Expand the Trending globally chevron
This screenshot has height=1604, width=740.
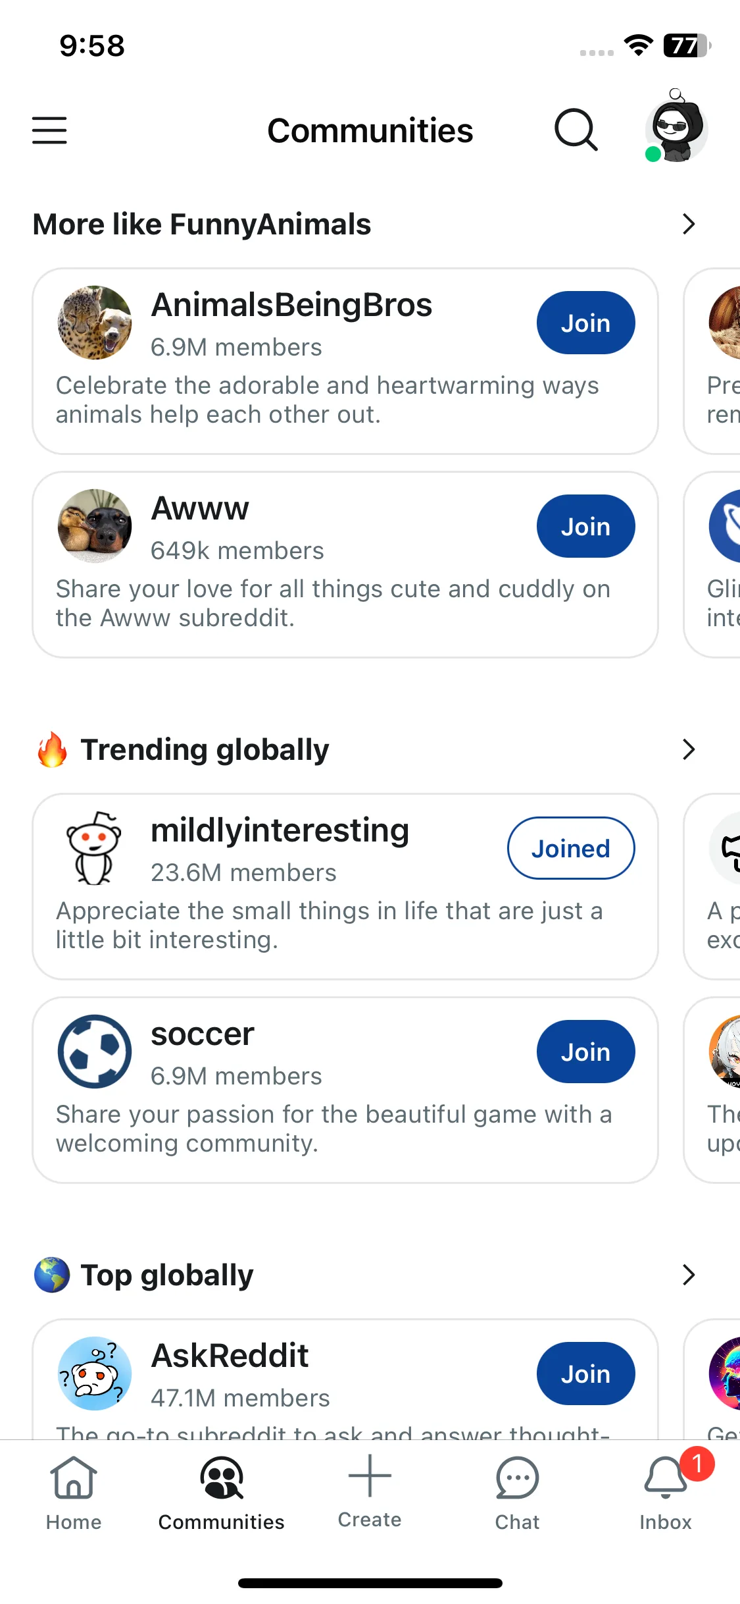point(689,749)
